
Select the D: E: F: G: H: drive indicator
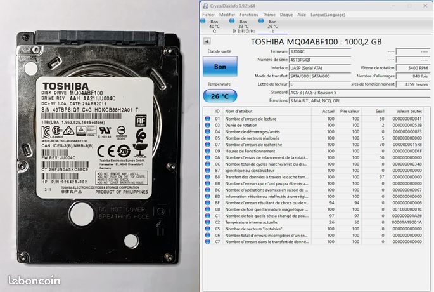[x=243, y=26]
